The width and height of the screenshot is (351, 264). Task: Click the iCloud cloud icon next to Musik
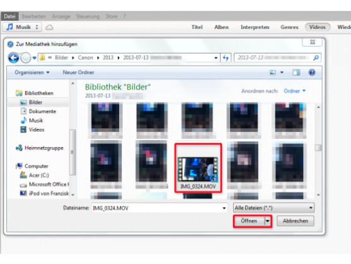(49, 27)
